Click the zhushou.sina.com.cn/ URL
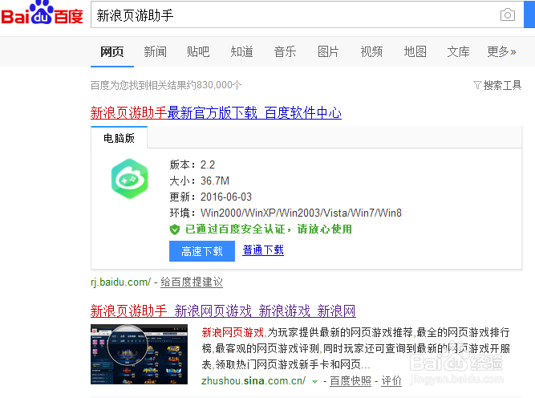 (x=253, y=380)
